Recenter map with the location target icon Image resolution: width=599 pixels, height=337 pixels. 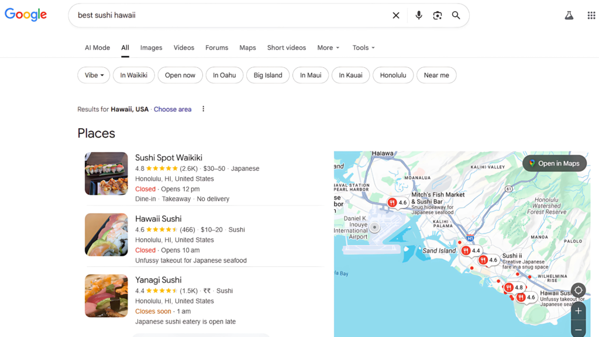tap(579, 290)
